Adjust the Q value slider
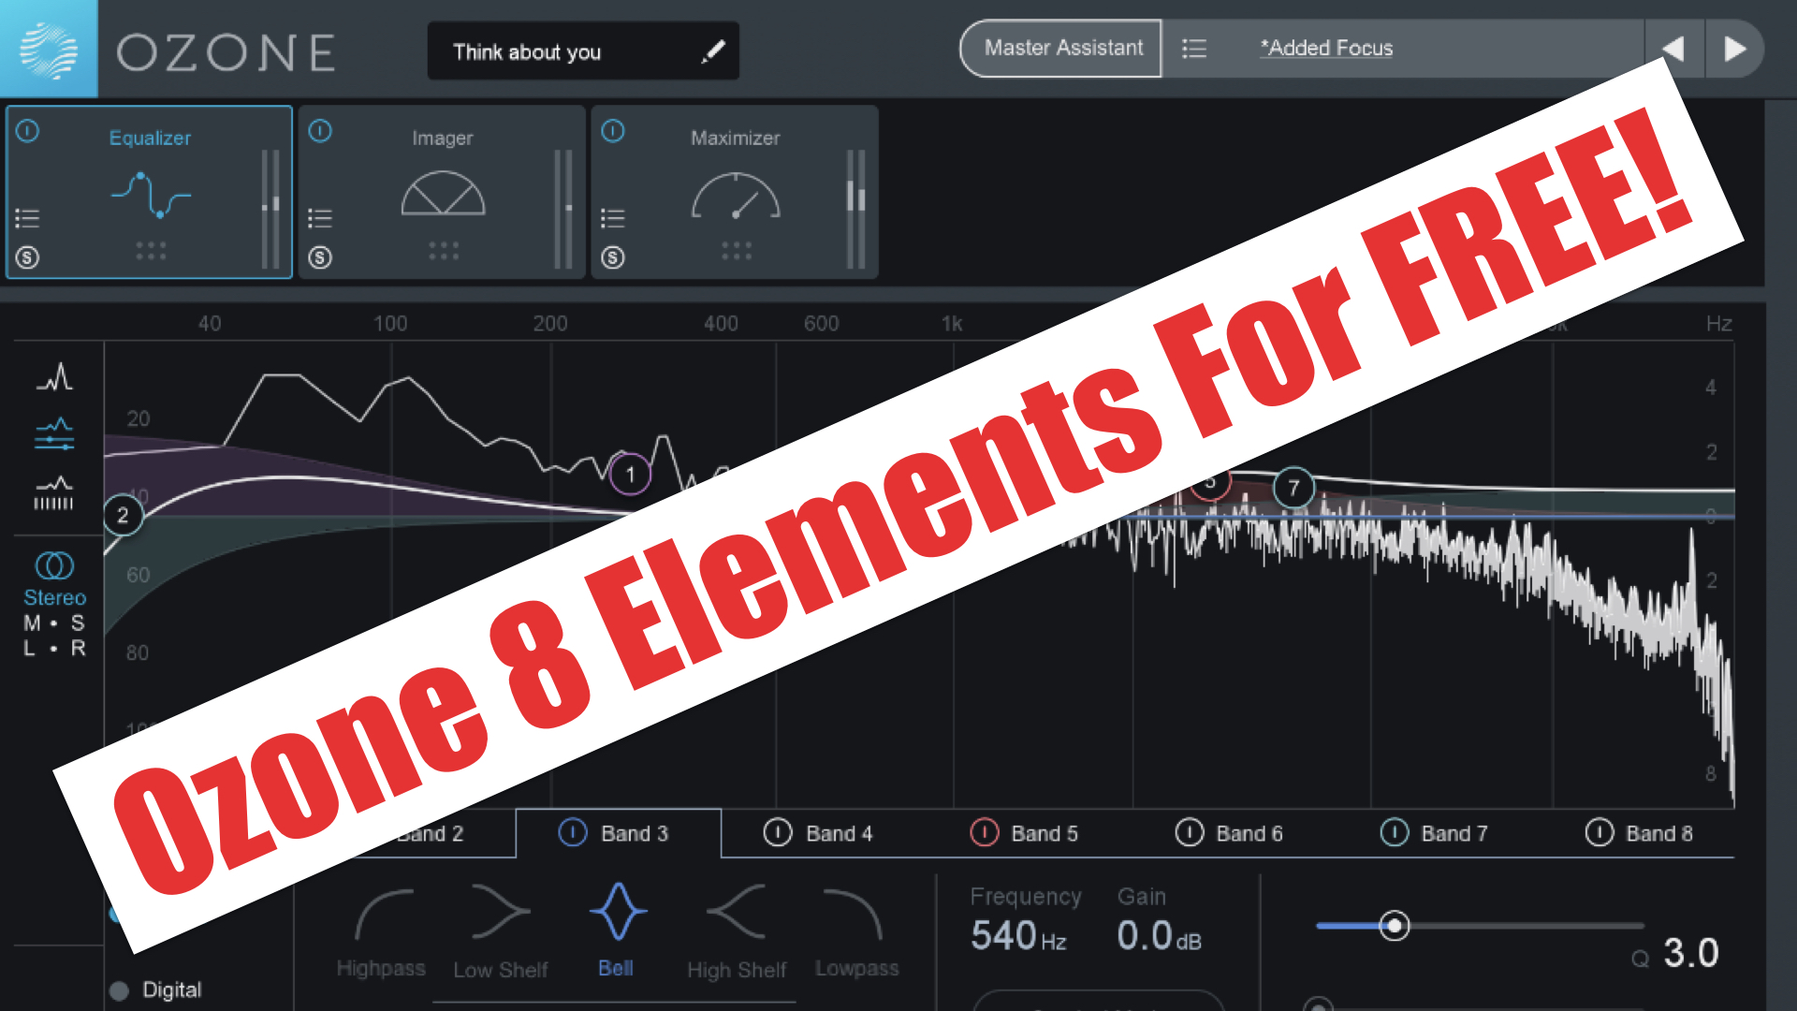The image size is (1797, 1011). pyautogui.click(x=1394, y=925)
